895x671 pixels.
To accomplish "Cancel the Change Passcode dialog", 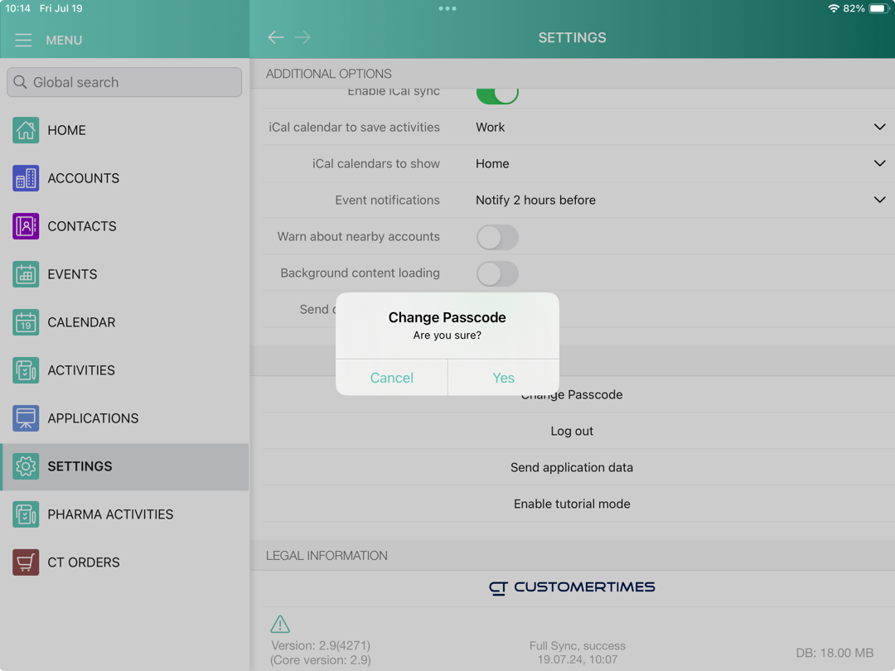I will [391, 378].
